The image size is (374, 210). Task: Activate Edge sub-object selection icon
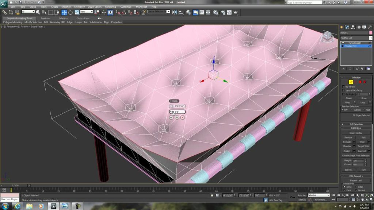pos(351,82)
